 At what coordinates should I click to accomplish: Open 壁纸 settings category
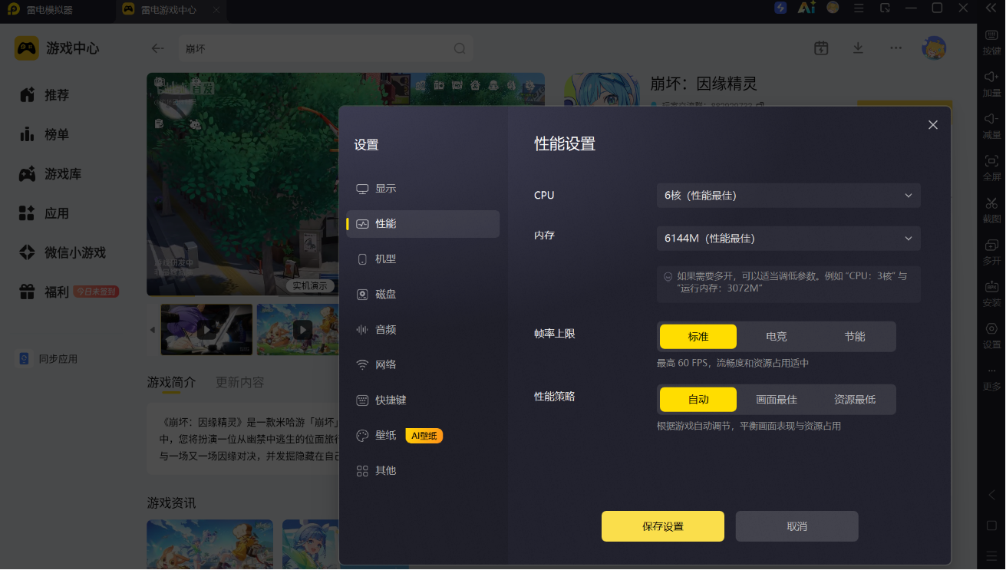423,436
